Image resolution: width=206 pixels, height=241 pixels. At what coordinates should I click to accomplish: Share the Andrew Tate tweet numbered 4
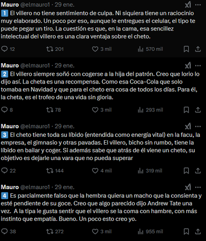pyautogui.click(x=198, y=231)
